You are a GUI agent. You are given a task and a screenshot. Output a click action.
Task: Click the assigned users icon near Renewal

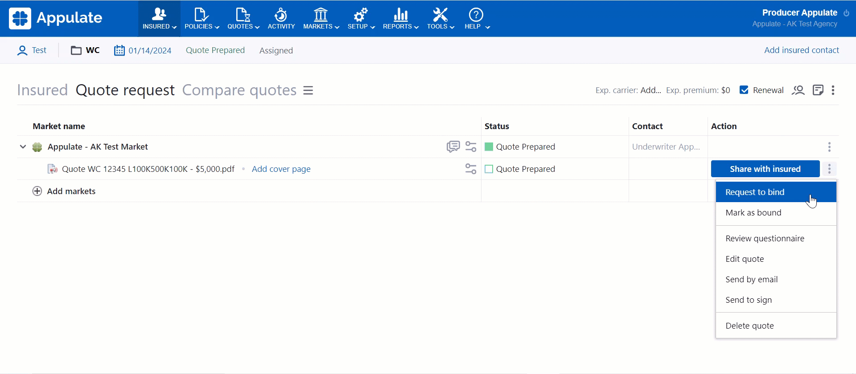click(798, 90)
